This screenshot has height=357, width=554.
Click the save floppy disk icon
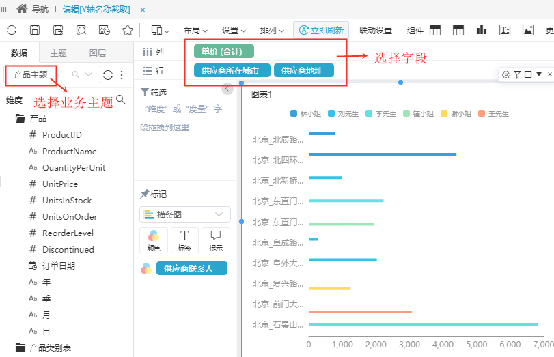[35, 30]
